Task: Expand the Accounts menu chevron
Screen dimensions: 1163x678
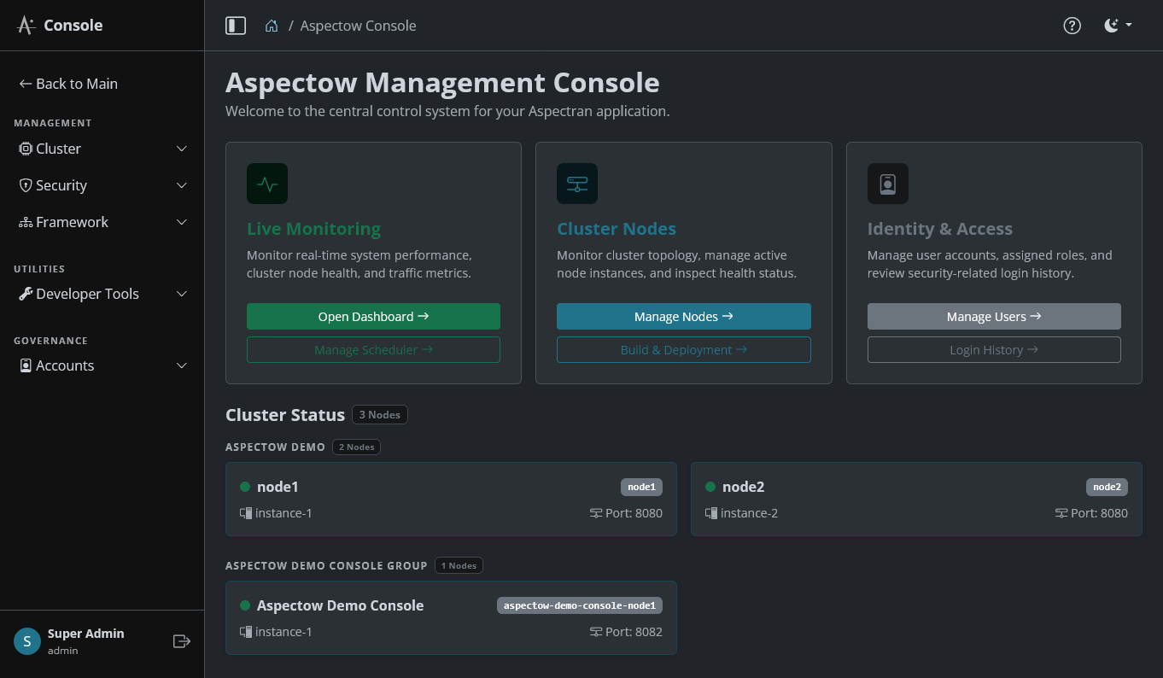Action: [x=181, y=365]
